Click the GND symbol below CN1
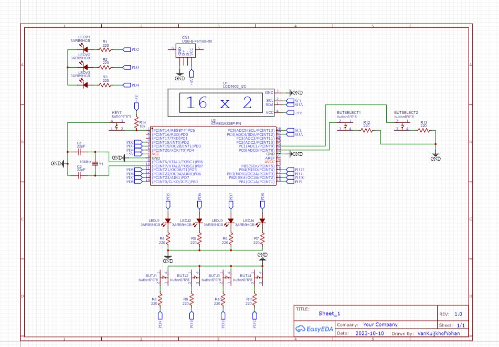This screenshot has width=499, height=347. click(x=179, y=73)
